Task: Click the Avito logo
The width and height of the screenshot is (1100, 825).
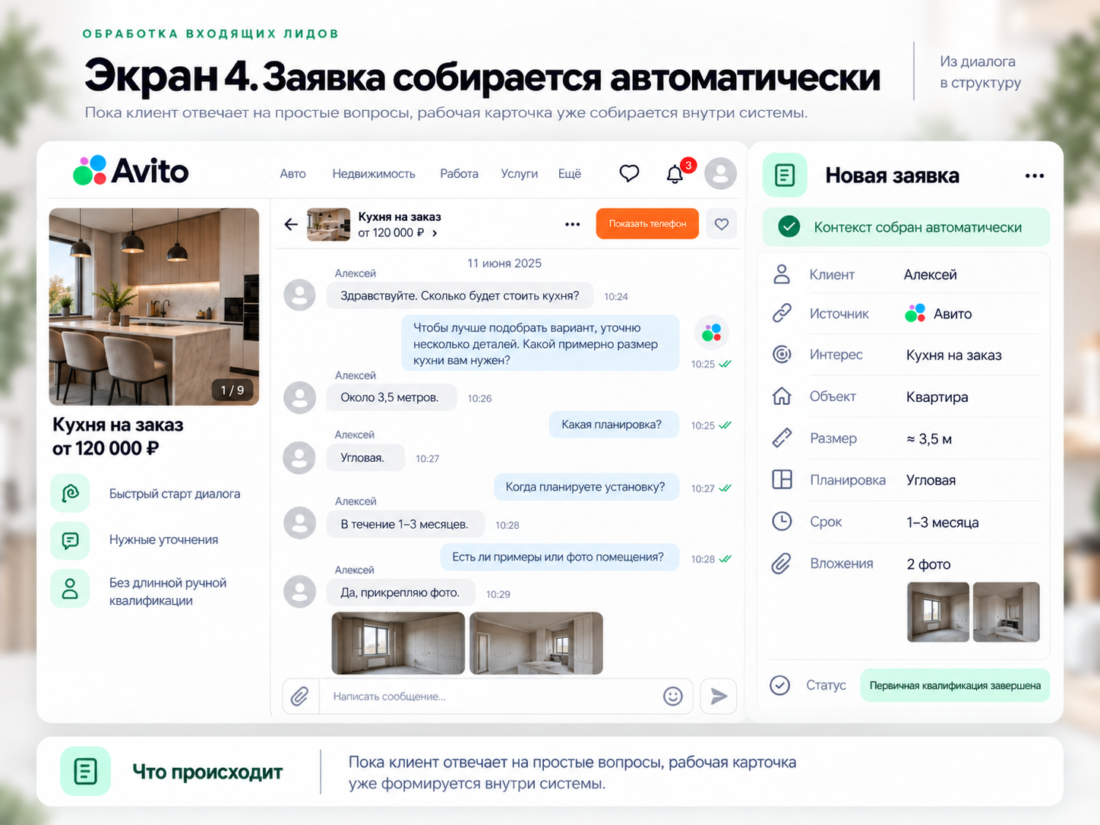Action: click(131, 170)
